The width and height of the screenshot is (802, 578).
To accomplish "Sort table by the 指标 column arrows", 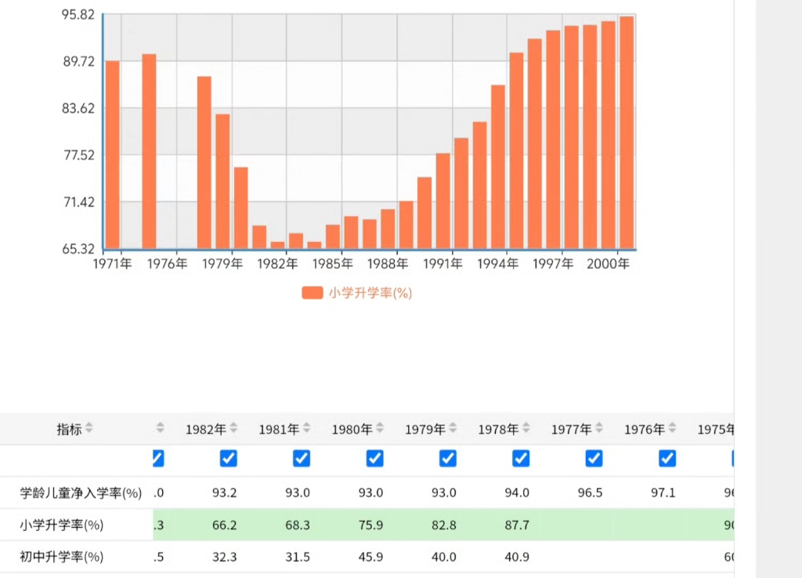I will pos(89,428).
